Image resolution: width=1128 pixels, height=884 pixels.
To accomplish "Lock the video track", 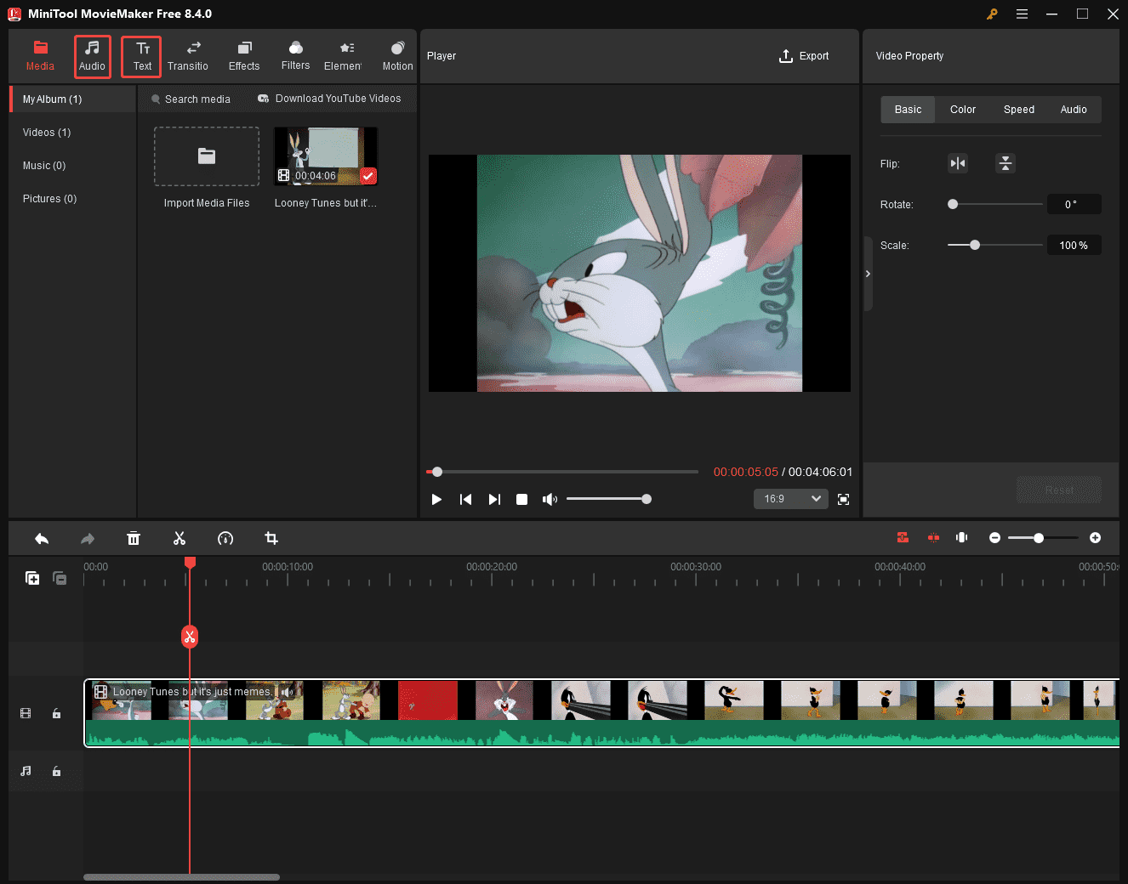I will (x=56, y=713).
